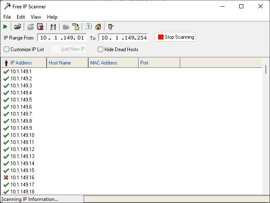The height and width of the screenshot is (203, 270).
Task: Minimize the Free IP Scanner window
Action: [x=223, y=6]
